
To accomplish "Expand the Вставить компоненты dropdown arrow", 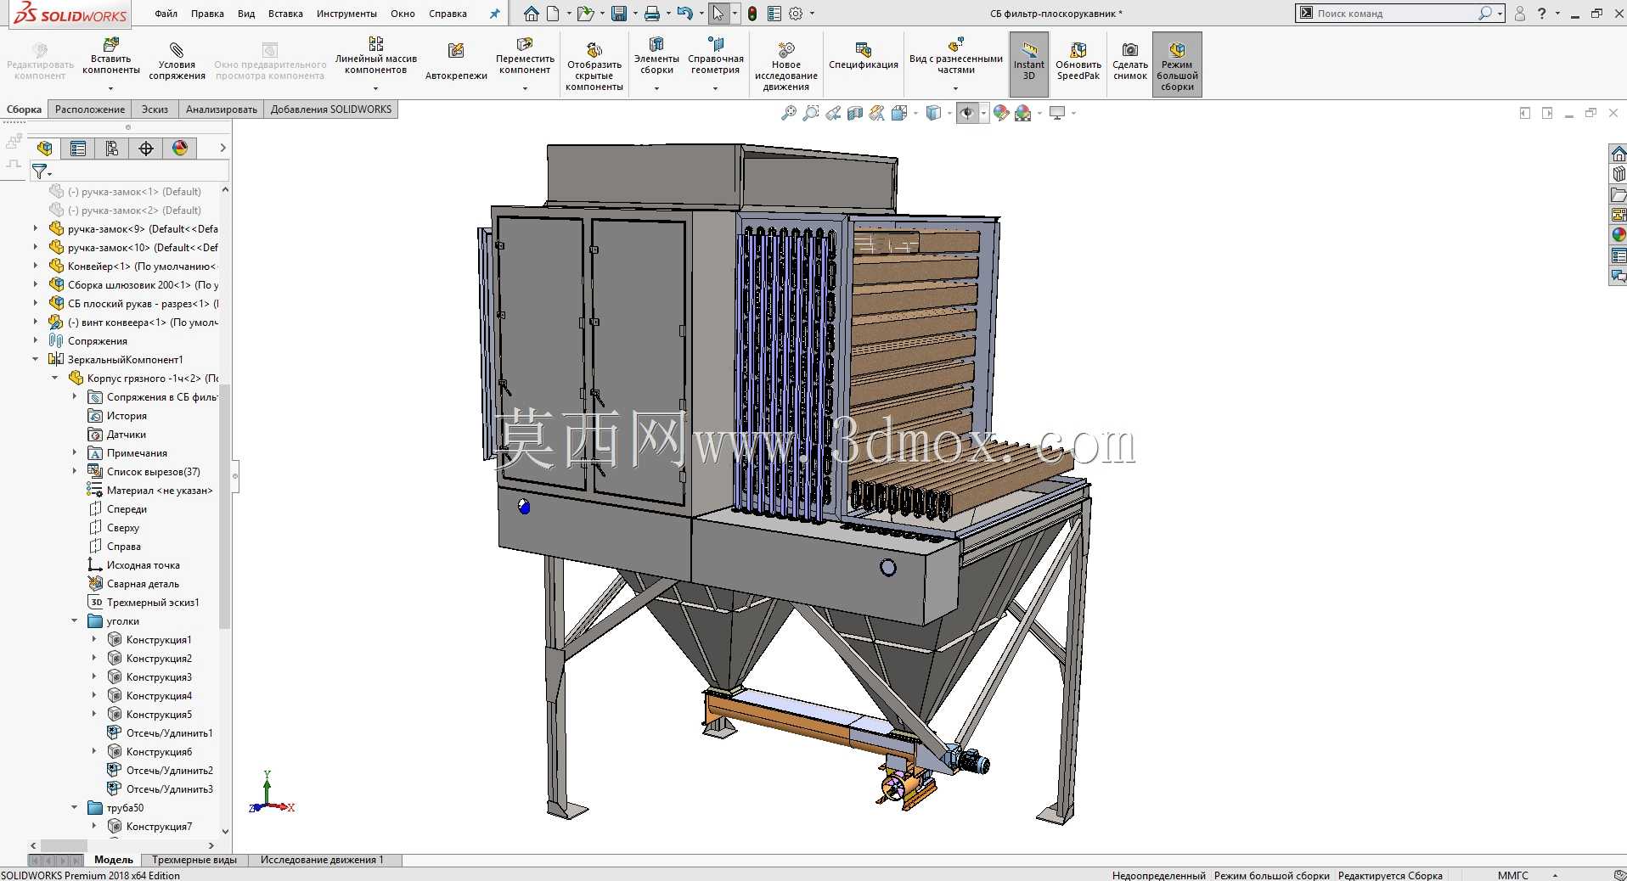I will click(x=111, y=88).
